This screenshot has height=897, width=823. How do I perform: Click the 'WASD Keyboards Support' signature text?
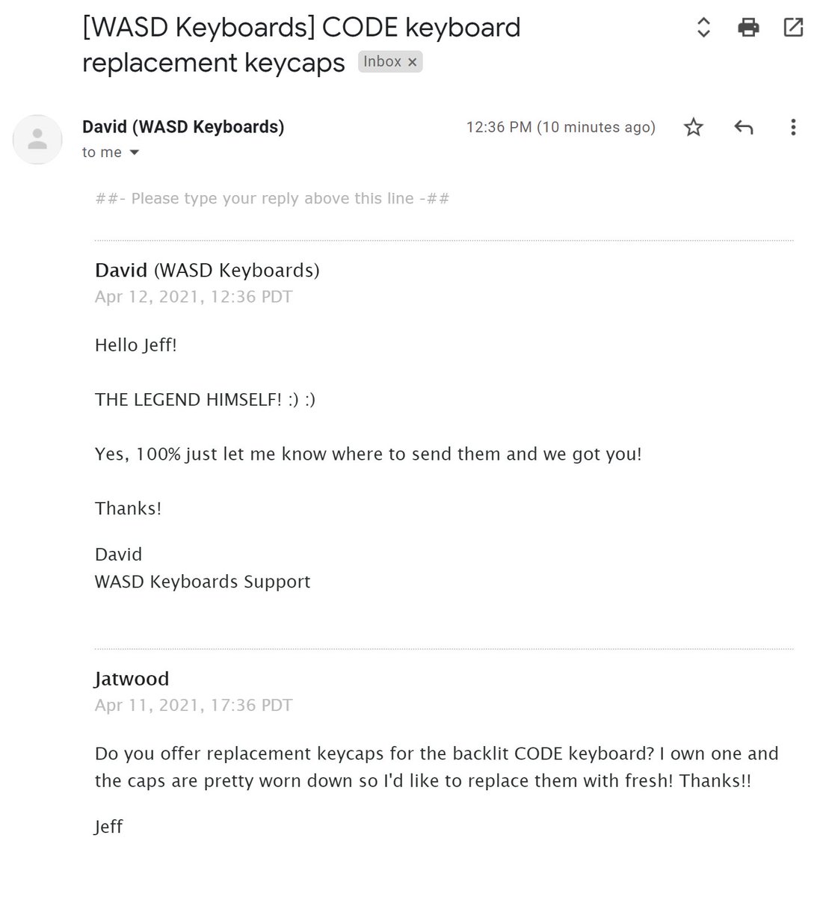tap(203, 582)
